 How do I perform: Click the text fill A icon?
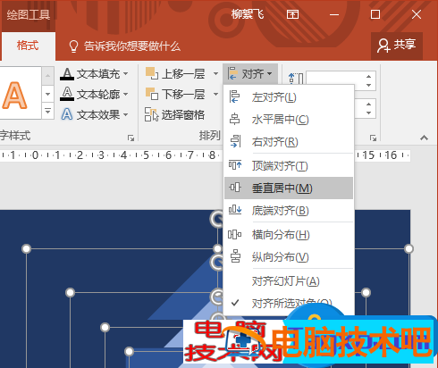[x=67, y=73]
